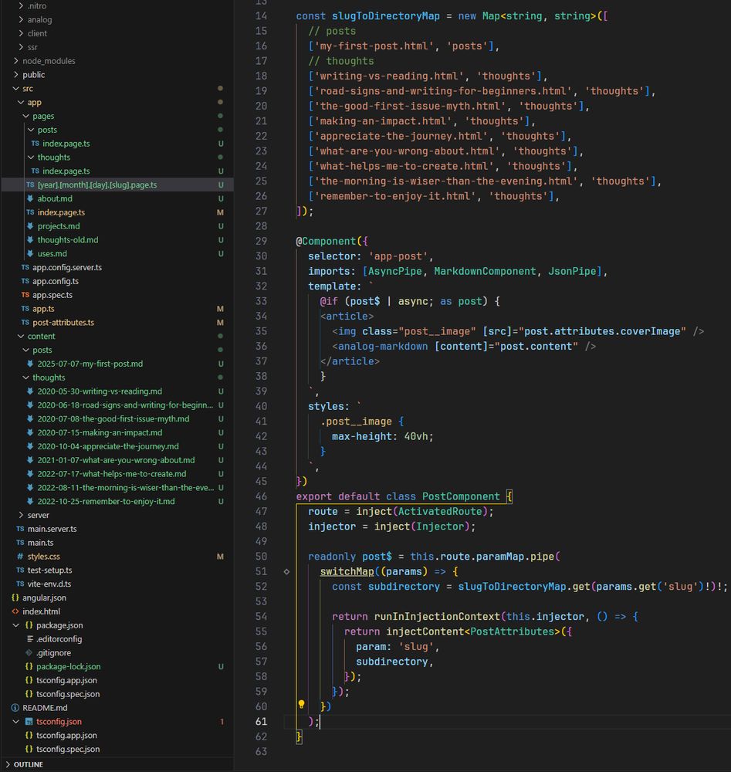Click the icon of .editorconfig file
This screenshot has height=772, width=731.
tap(30, 639)
